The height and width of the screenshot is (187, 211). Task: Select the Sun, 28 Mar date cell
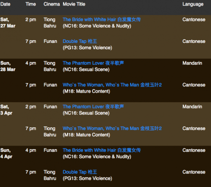coord(8,66)
